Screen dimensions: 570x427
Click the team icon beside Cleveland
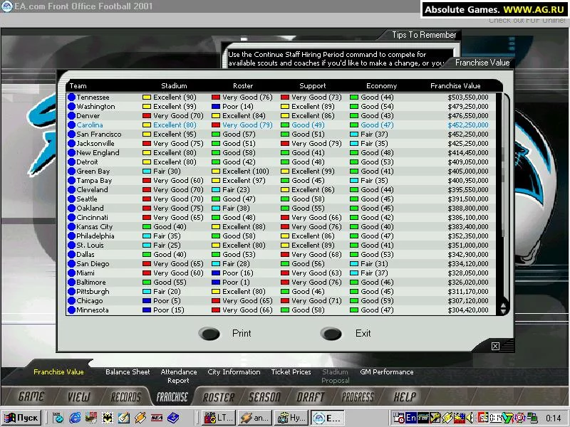click(x=72, y=190)
